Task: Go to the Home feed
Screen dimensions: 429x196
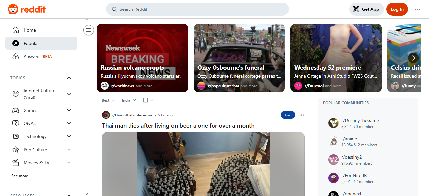Action: point(41,30)
